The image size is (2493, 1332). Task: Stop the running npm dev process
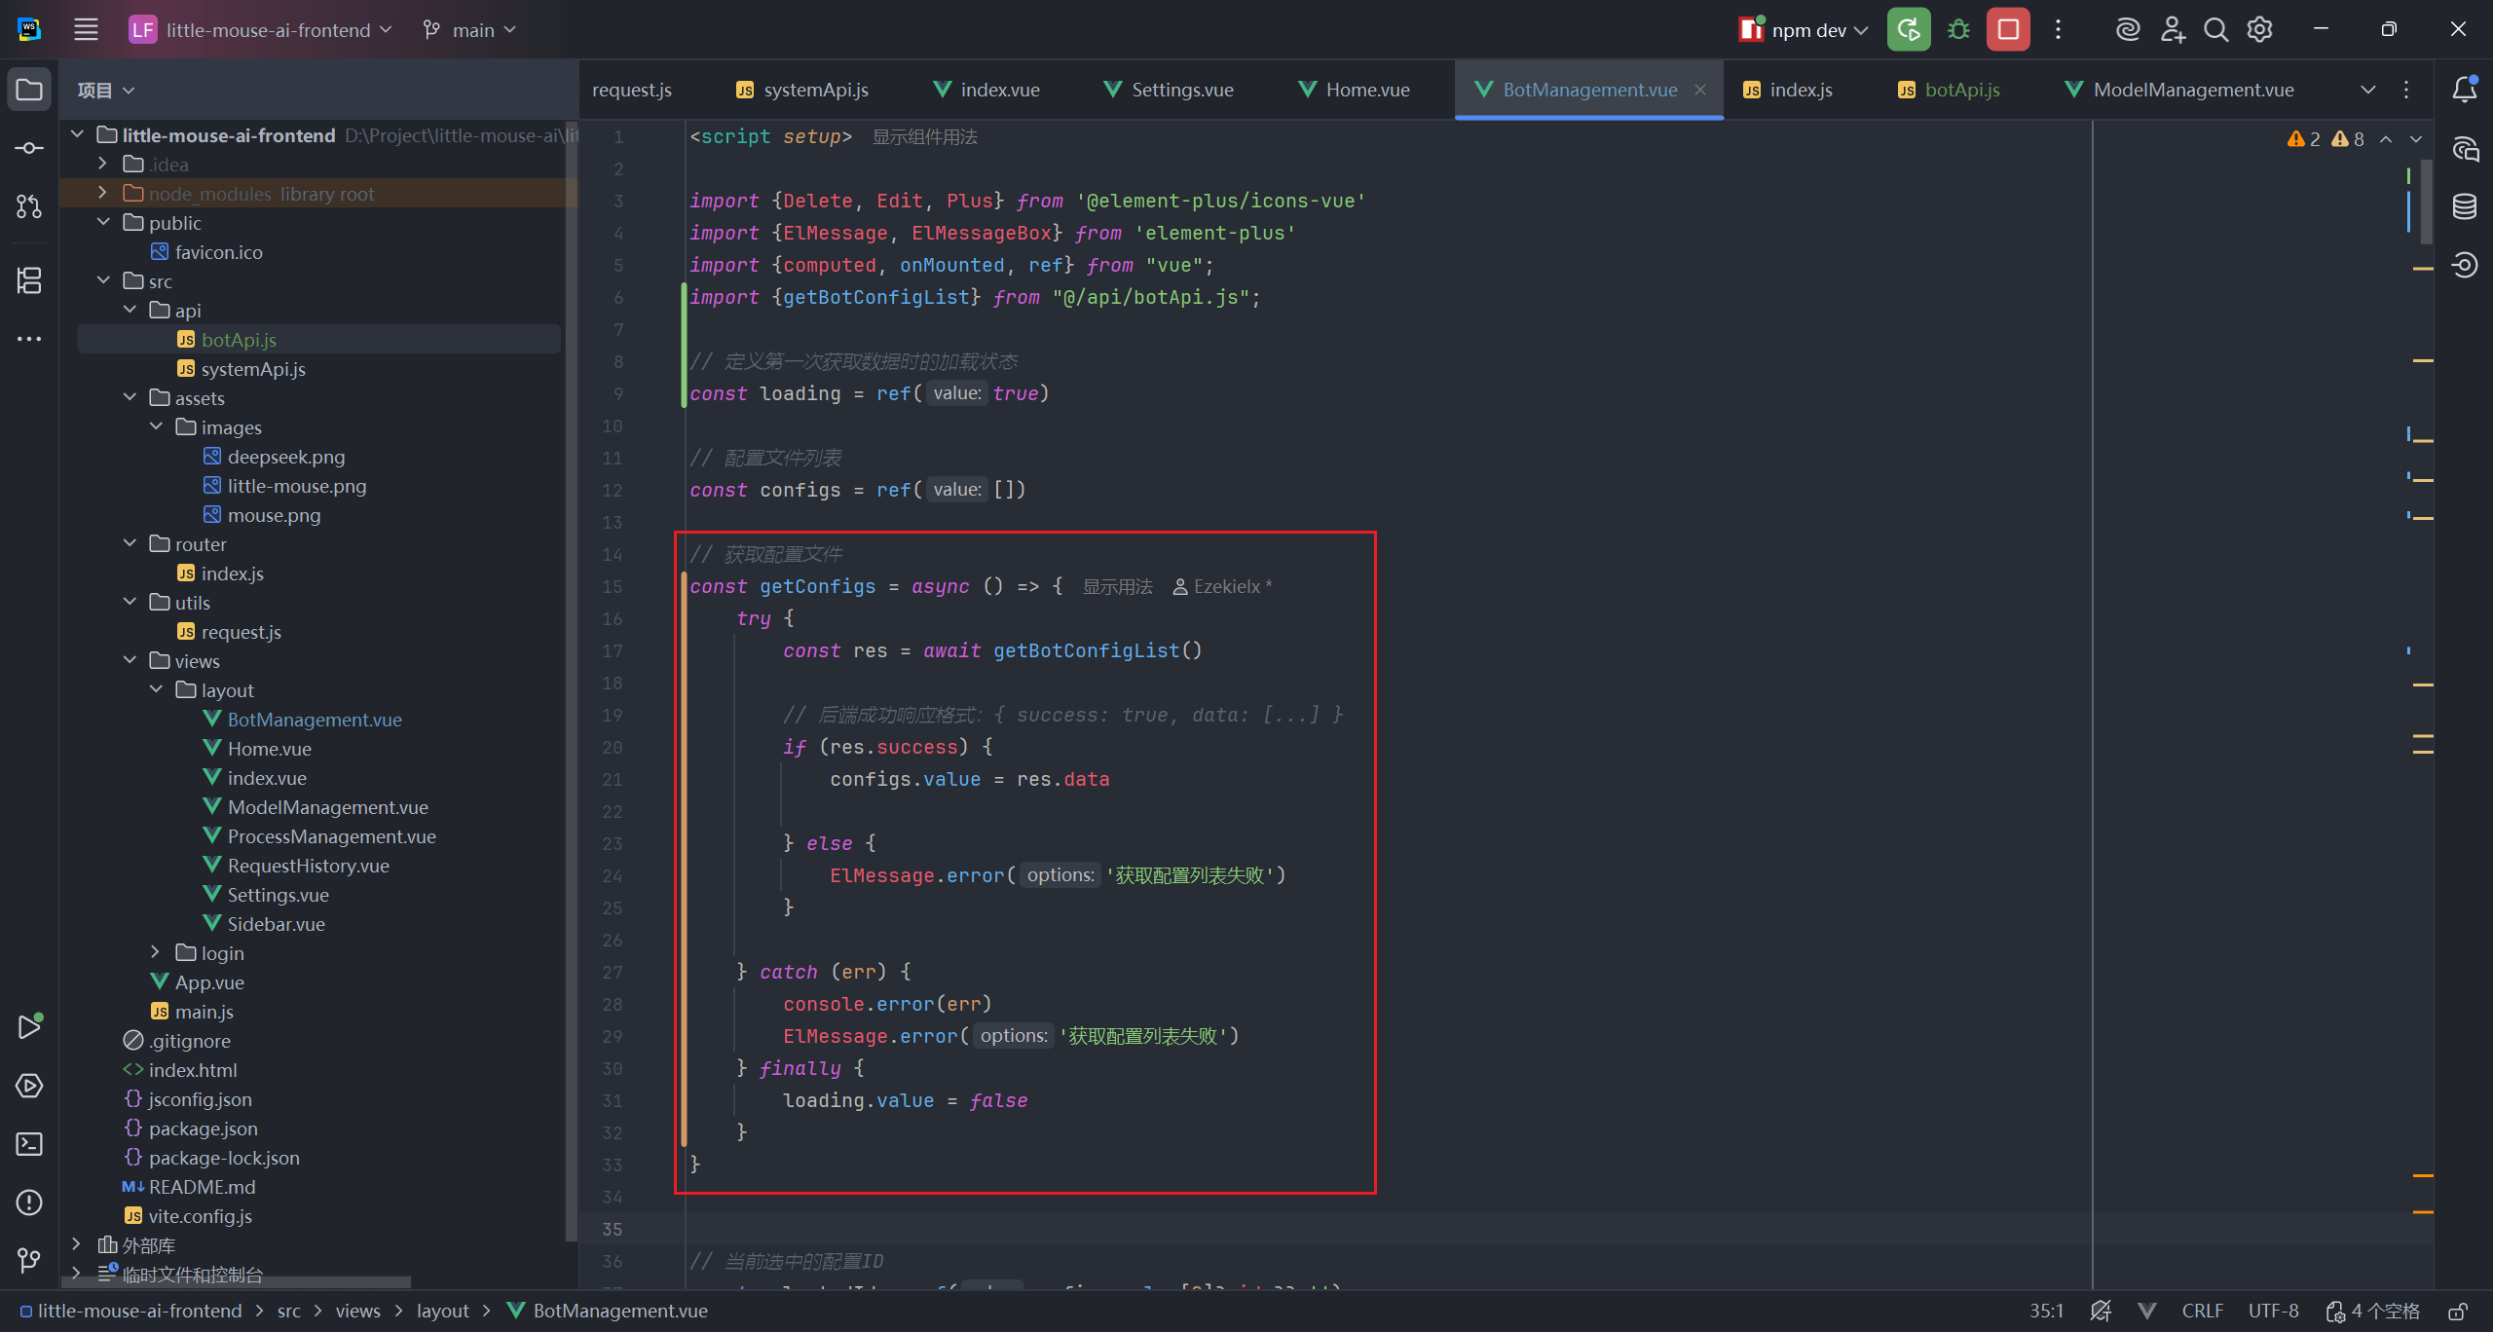pyautogui.click(x=2008, y=30)
